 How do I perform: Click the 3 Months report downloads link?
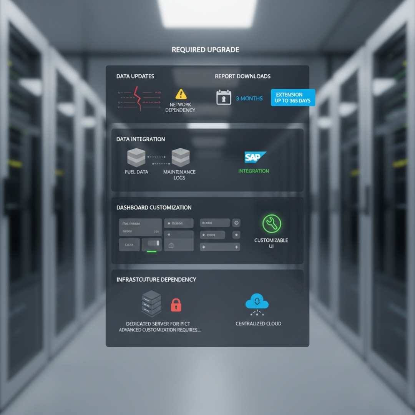pyautogui.click(x=249, y=98)
